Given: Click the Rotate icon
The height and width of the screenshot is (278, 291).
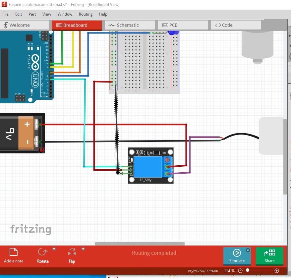Looking at the screenshot, I should (43, 252).
